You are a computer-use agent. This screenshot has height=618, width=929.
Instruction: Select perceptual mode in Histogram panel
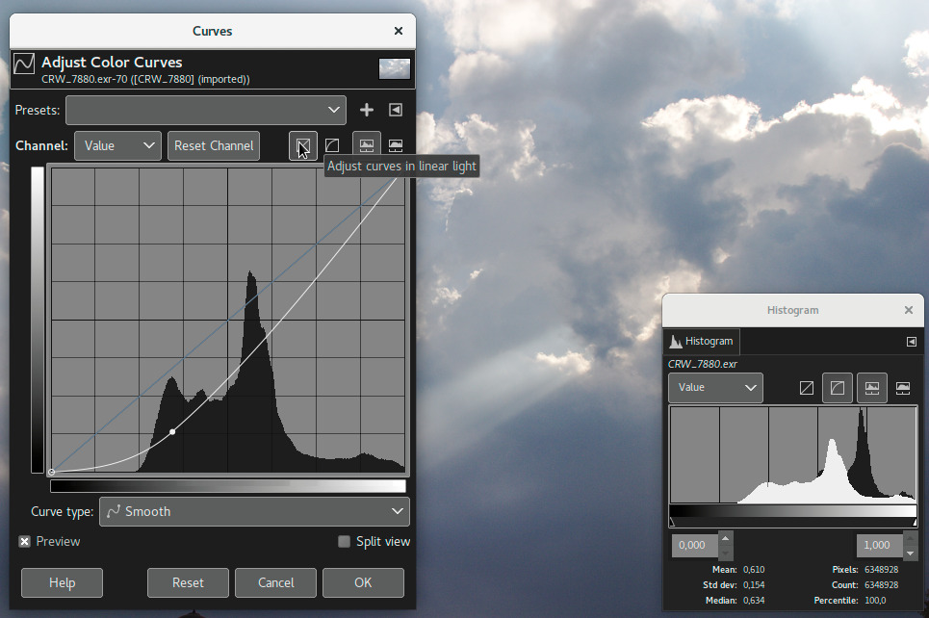(x=837, y=388)
